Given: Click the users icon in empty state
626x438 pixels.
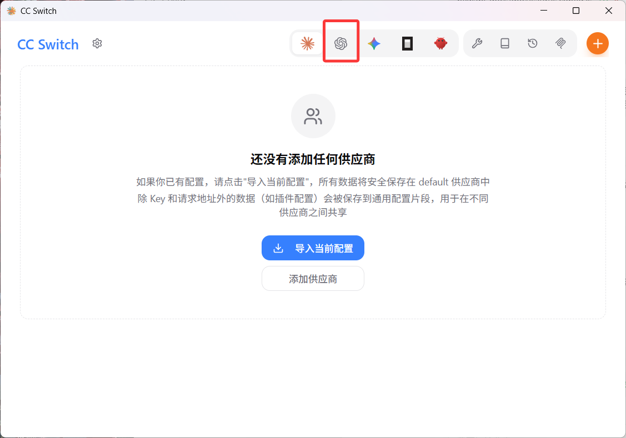Looking at the screenshot, I should [313, 116].
